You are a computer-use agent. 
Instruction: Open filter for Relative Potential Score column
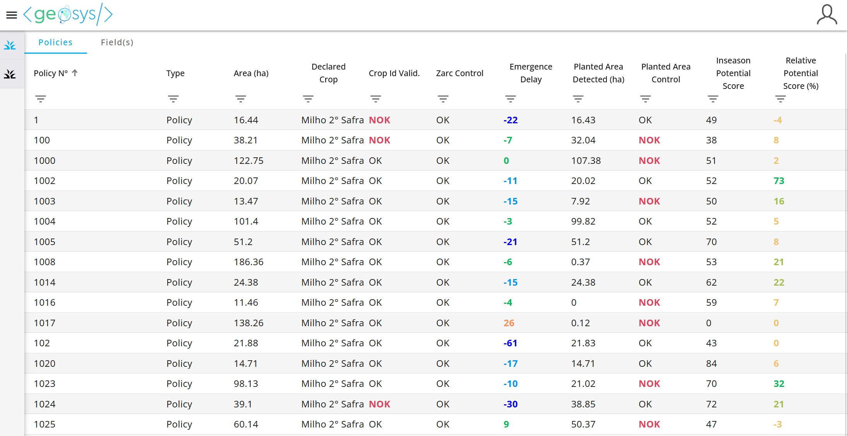(x=780, y=99)
